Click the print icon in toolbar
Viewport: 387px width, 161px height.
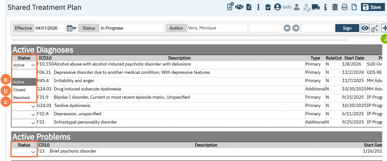[344, 7]
